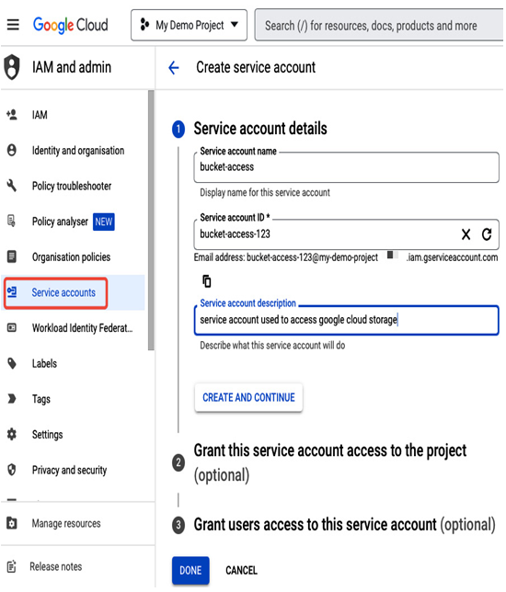This screenshot has width=506, height=592.
Task: Expand step 3 Grant users access section
Action: coord(334,526)
